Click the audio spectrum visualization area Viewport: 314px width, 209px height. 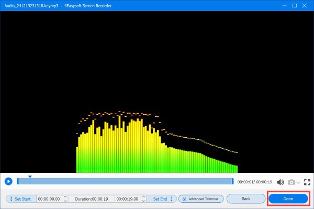click(157, 92)
